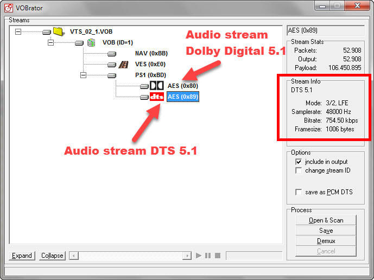Click the drive icon beside AES (0x80)
The height and width of the screenshot is (280, 374).
pos(144,86)
